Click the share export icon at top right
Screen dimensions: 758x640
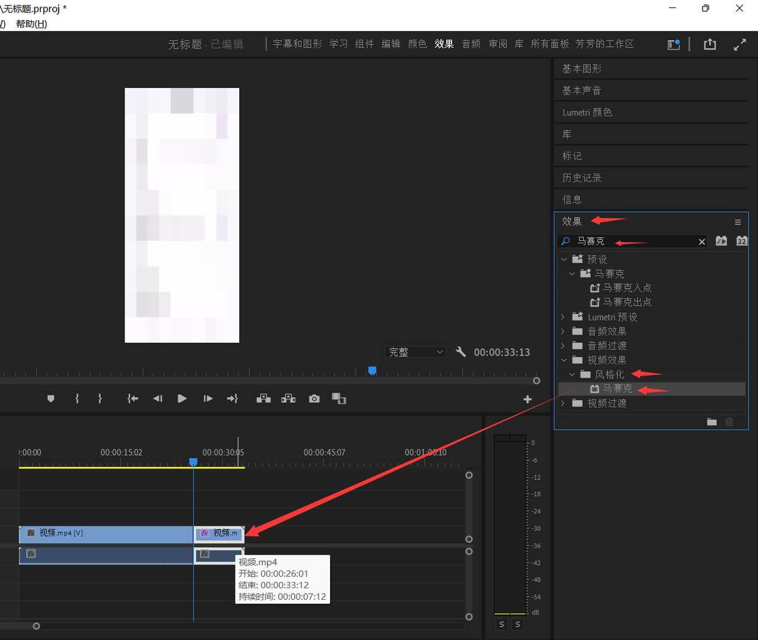click(710, 45)
